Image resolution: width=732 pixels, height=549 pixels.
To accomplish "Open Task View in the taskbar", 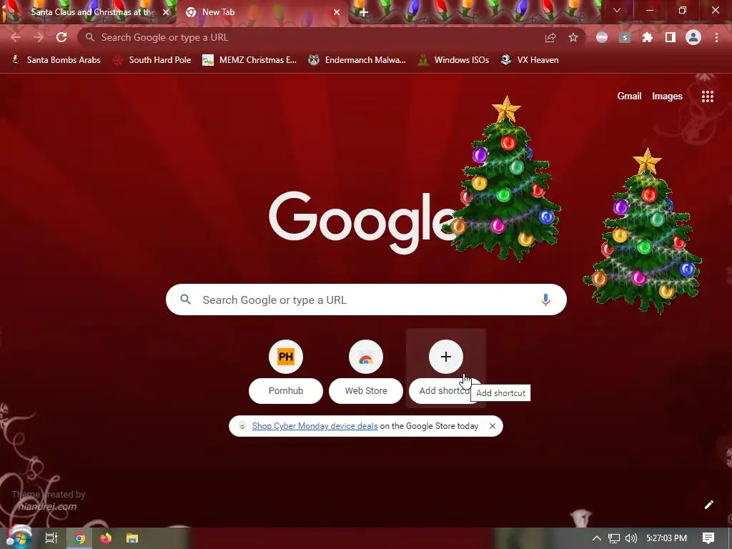I will click(x=51, y=538).
